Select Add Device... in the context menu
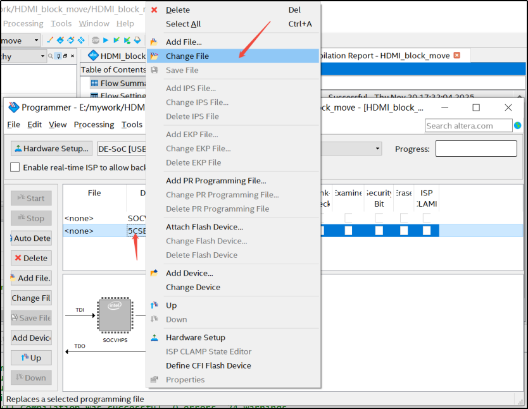This screenshot has width=528, height=409. (x=233, y=273)
